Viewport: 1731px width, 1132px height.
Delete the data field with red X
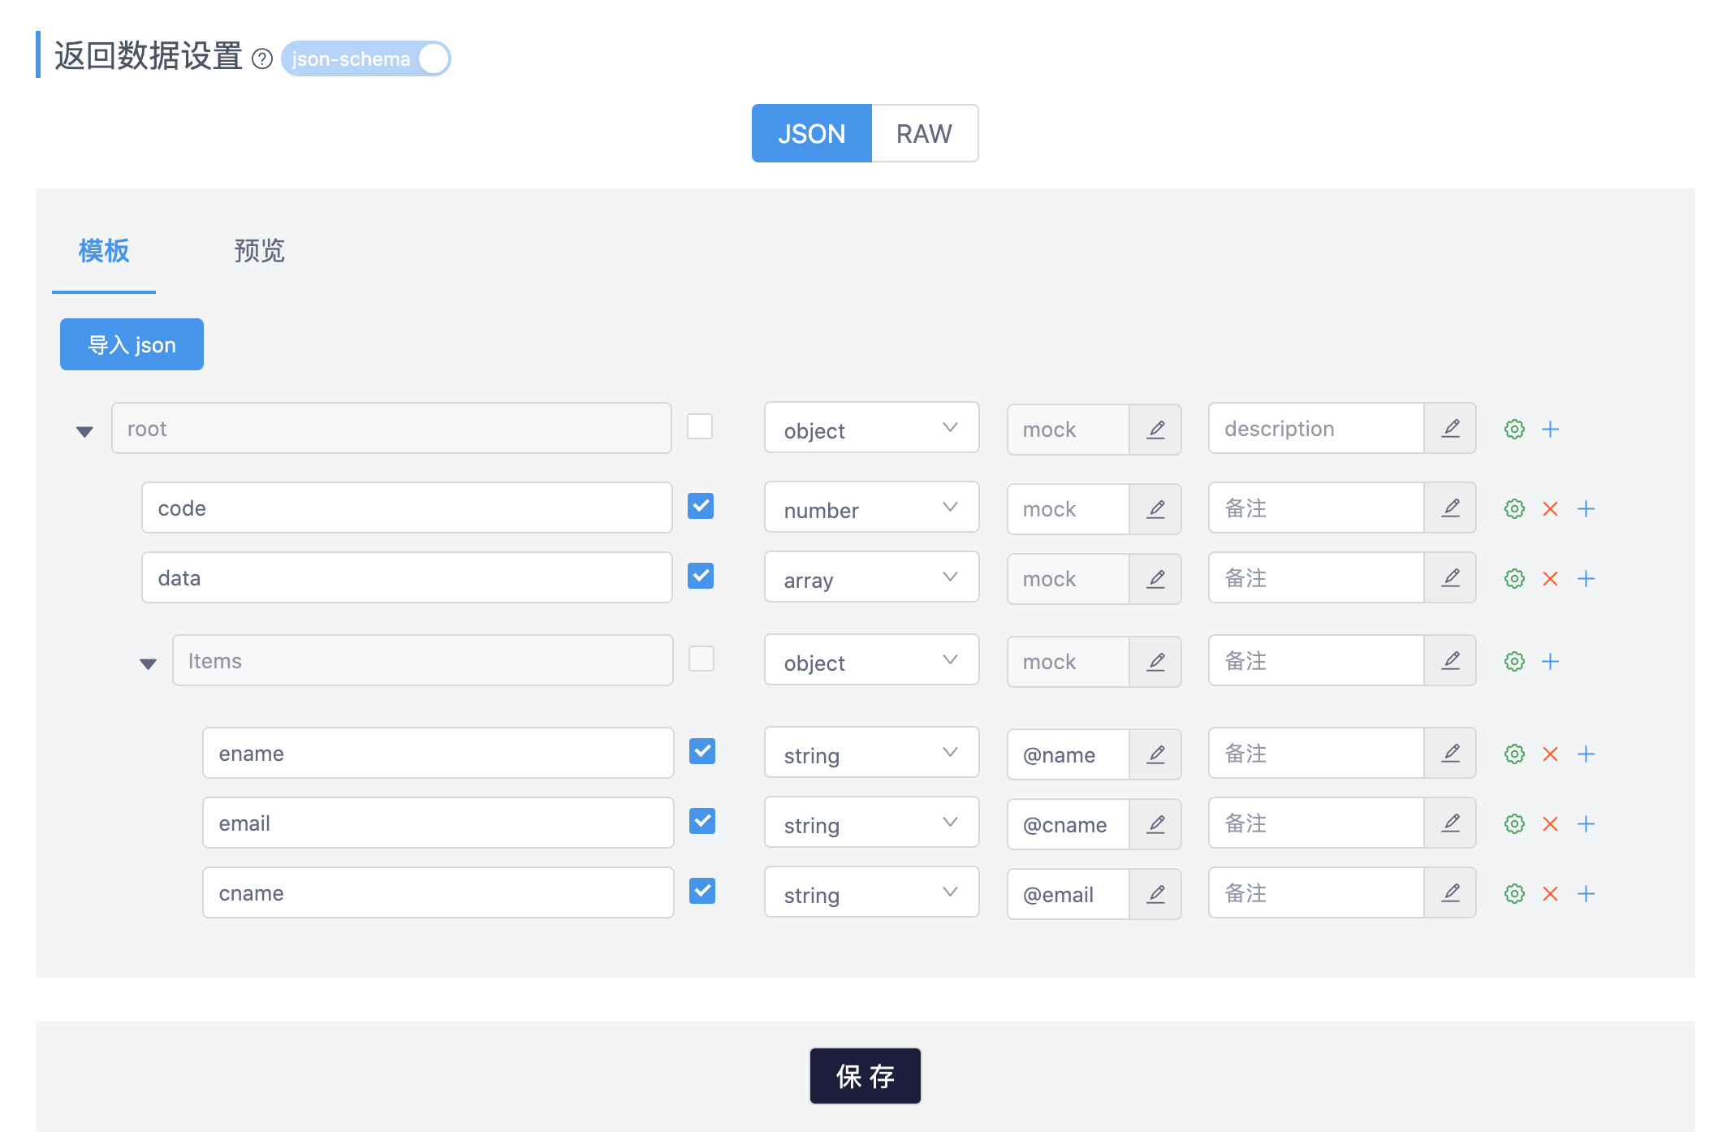(1550, 578)
